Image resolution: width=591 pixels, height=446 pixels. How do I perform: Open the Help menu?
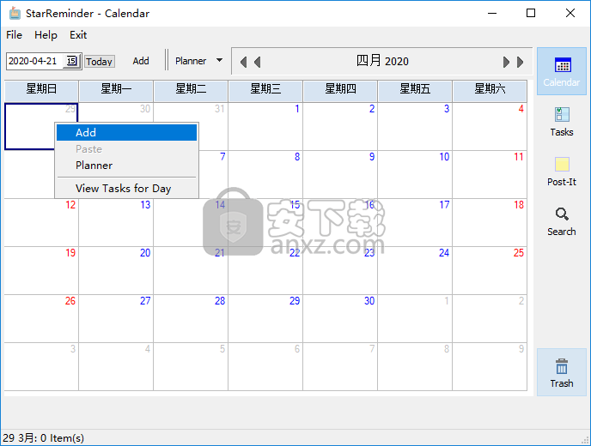[x=46, y=35]
